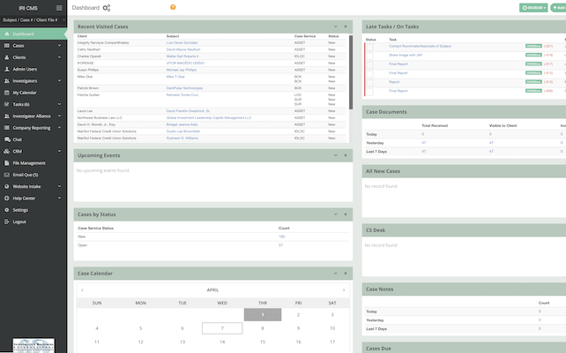This screenshot has height=353, width=566.
Task: Click the orange help question mark icon
Action: [173, 7]
